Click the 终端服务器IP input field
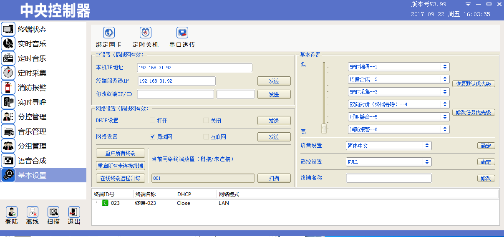Viewport: 504px width, 237px height. click(176, 81)
